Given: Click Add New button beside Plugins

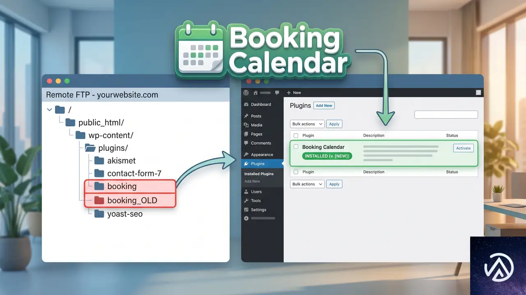Looking at the screenshot, I should [324, 105].
